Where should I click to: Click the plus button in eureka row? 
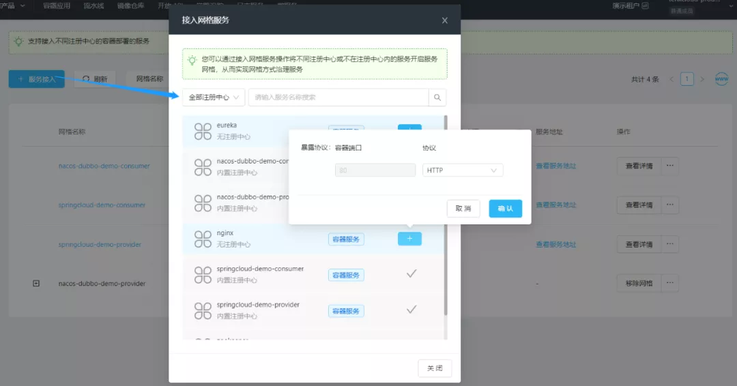pos(409,128)
